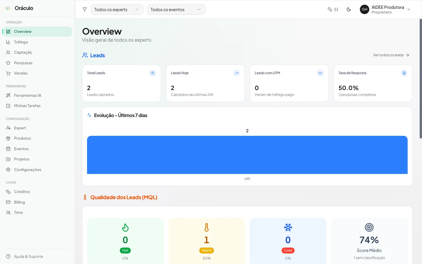Click the Minhas Tarefas checkbox icon
This screenshot has height=264, width=422.
point(8,106)
